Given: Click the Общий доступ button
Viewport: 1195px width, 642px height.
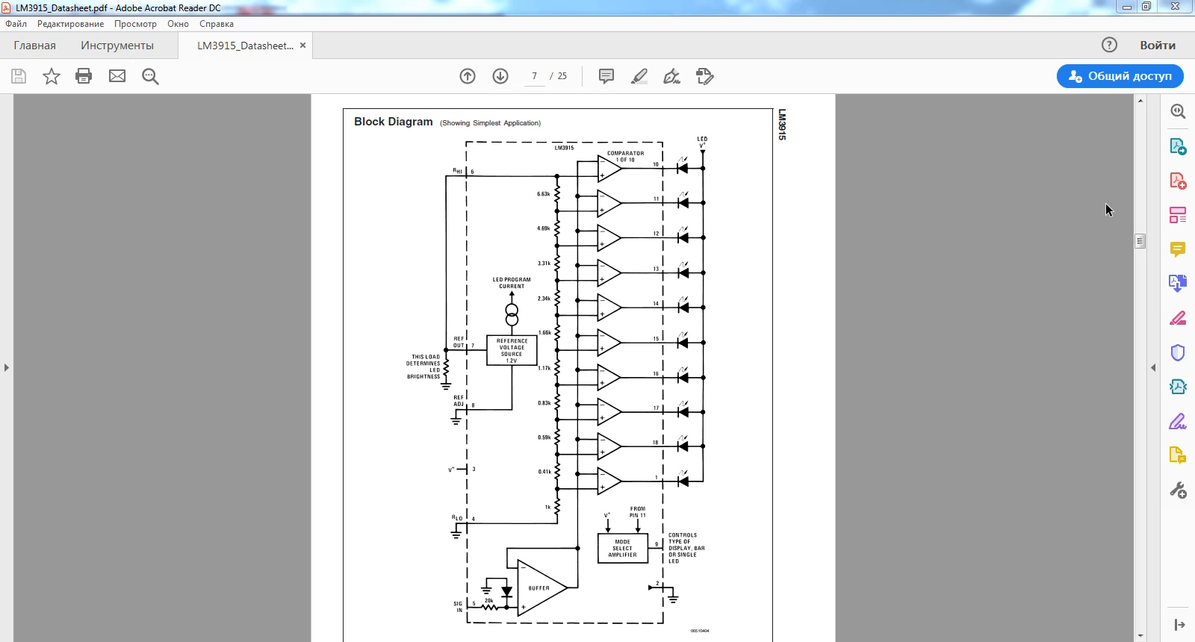Looking at the screenshot, I should pos(1120,76).
